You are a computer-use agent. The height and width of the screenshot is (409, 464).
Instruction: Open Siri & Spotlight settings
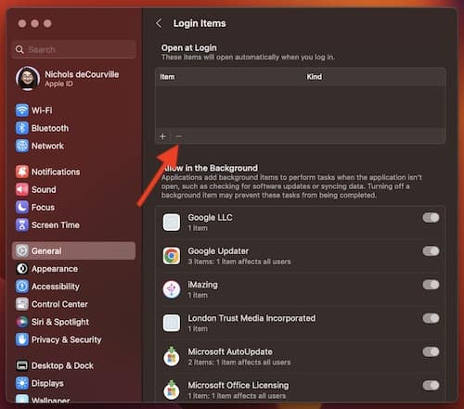pos(73,322)
